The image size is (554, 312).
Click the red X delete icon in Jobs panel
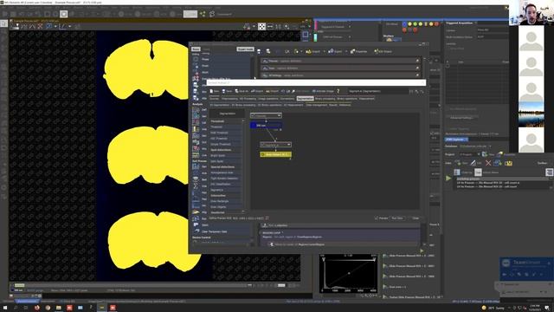click(x=488, y=163)
